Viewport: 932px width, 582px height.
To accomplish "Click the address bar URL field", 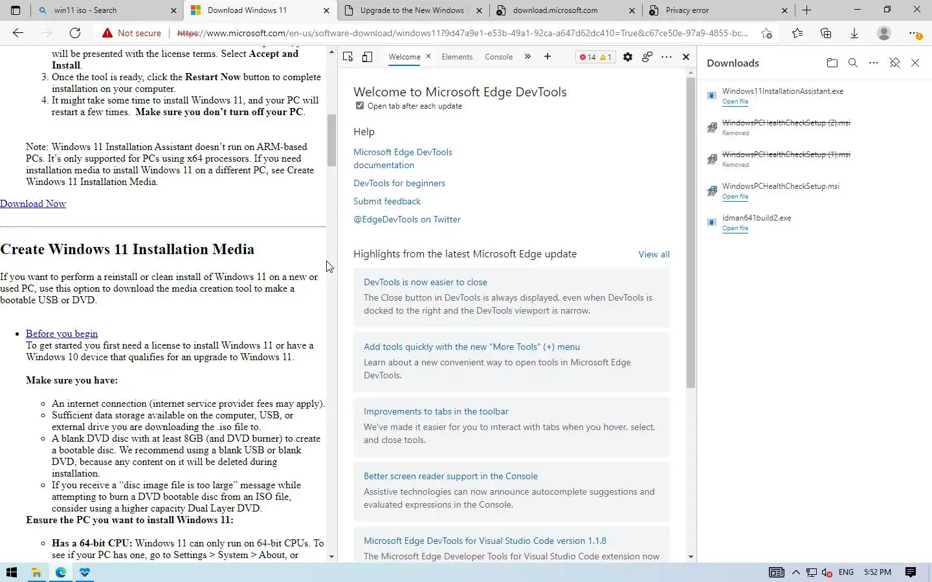I will click(462, 33).
